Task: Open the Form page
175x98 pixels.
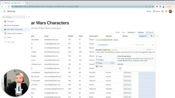Action: pyautogui.click(x=9, y=38)
